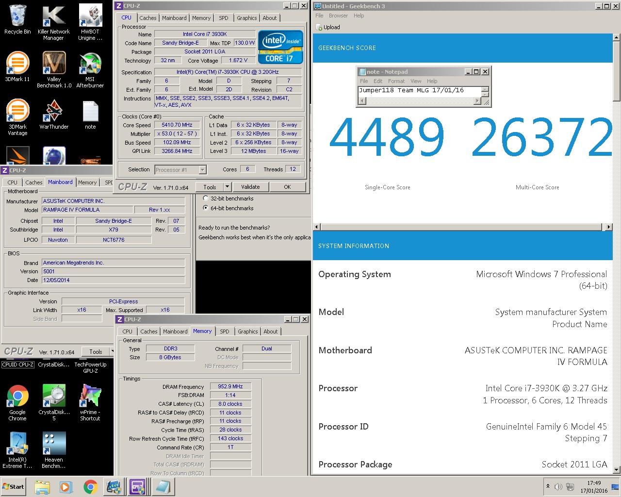The width and height of the screenshot is (621, 497).
Task: Click the Core Speed value 5410.70 MHz
Action: 178,125
